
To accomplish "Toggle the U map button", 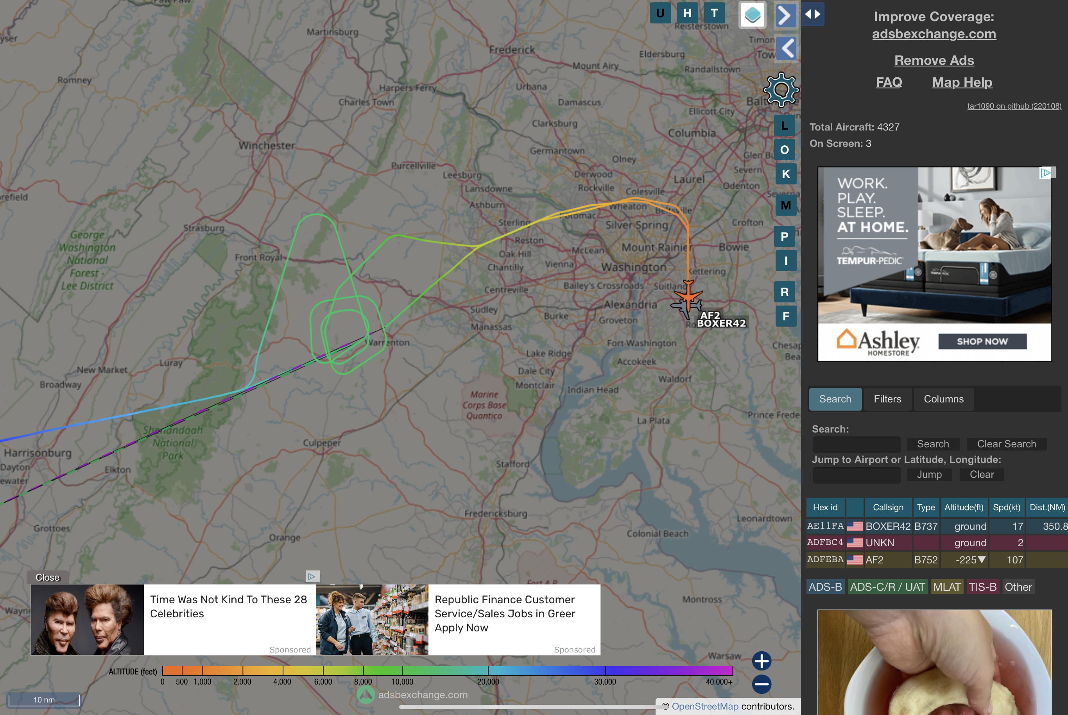I will pyautogui.click(x=660, y=14).
